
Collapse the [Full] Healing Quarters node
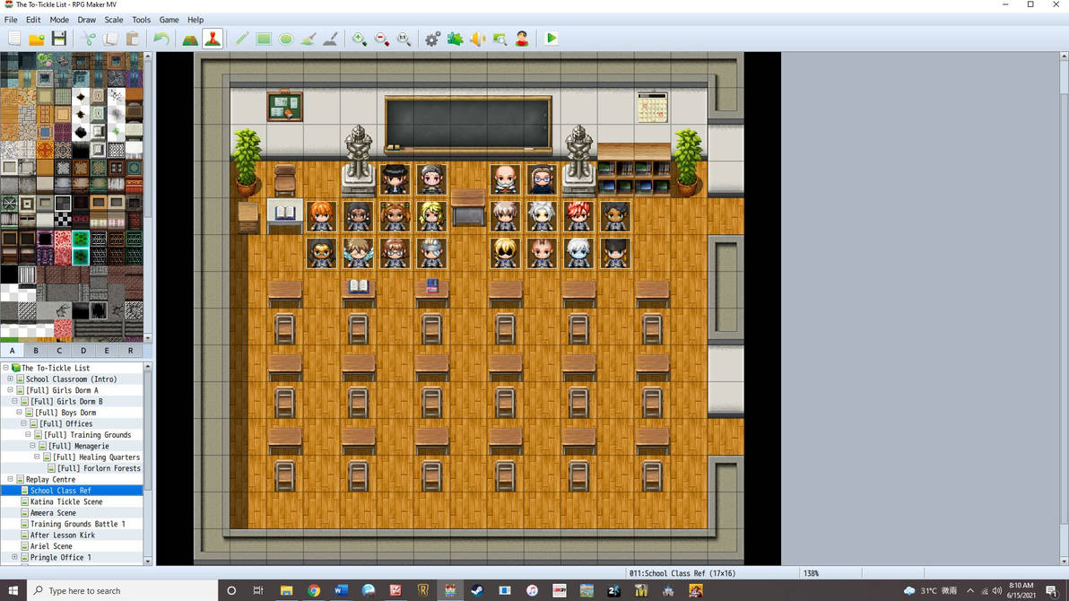tap(37, 457)
